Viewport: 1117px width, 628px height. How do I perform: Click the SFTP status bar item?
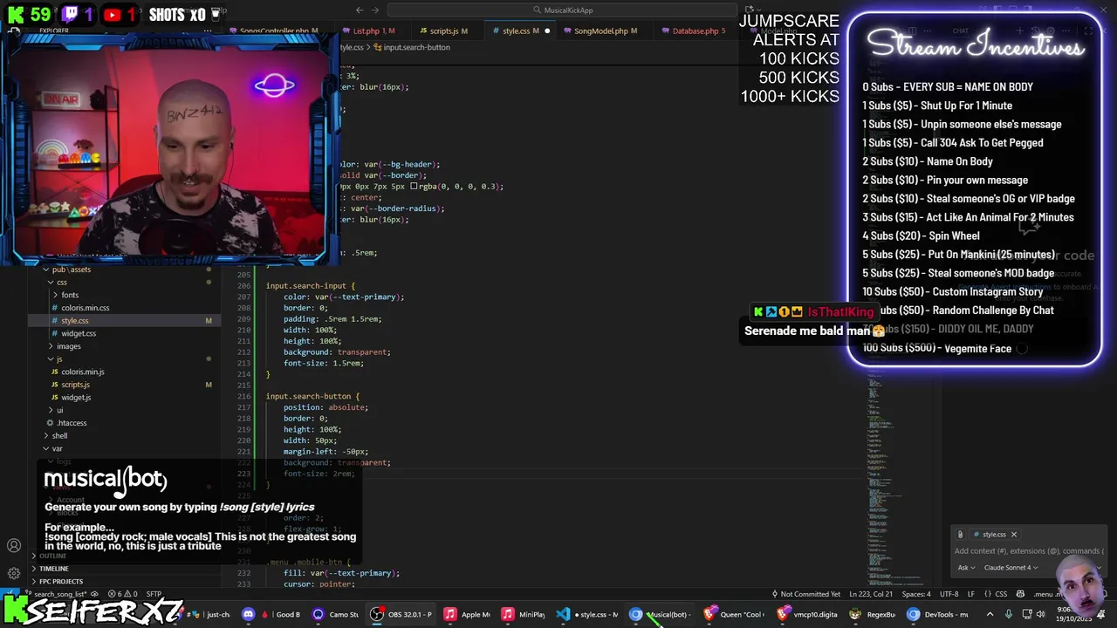153,594
